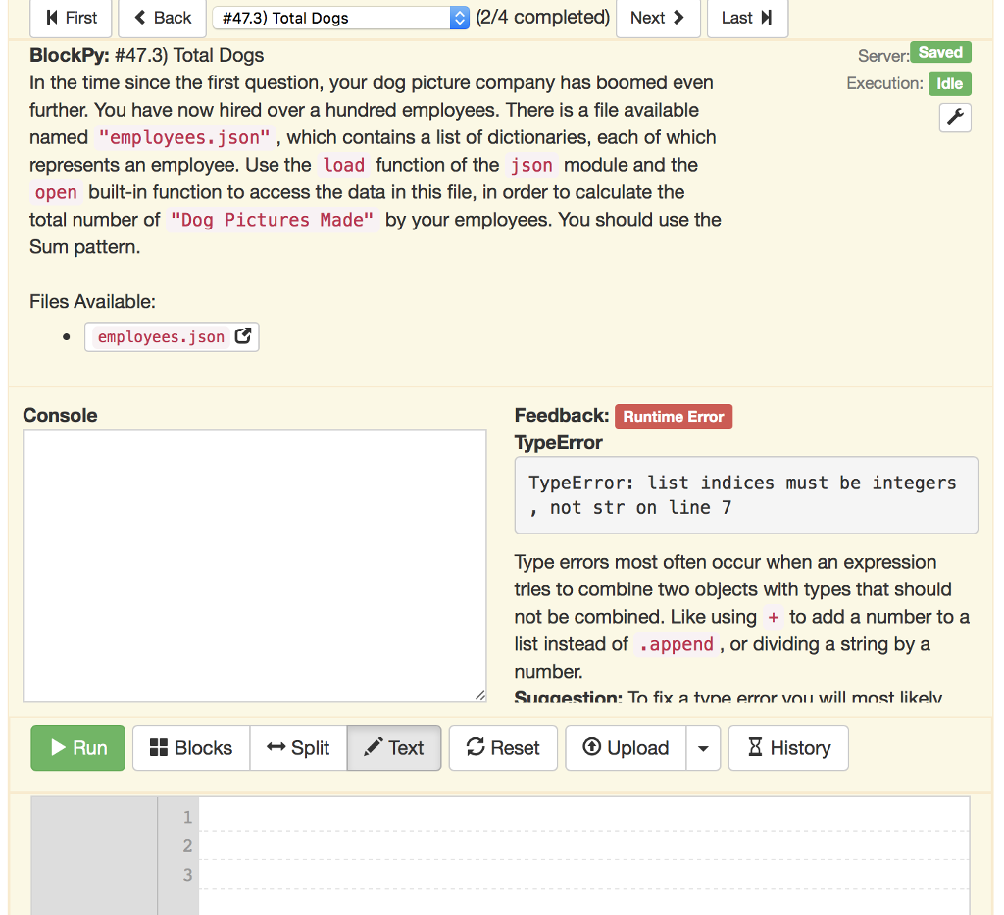
Task: Open the employees.json file link
Action: coord(161,336)
